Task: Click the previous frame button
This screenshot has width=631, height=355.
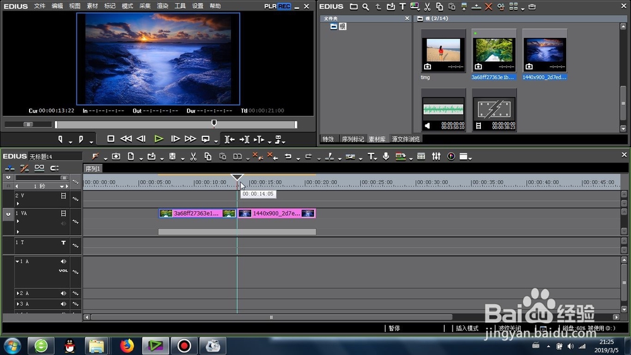Action: click(141, 139)
